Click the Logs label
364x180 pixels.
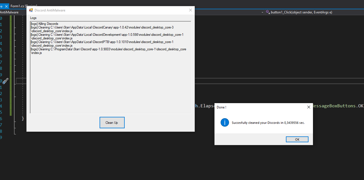pos(33,18)
